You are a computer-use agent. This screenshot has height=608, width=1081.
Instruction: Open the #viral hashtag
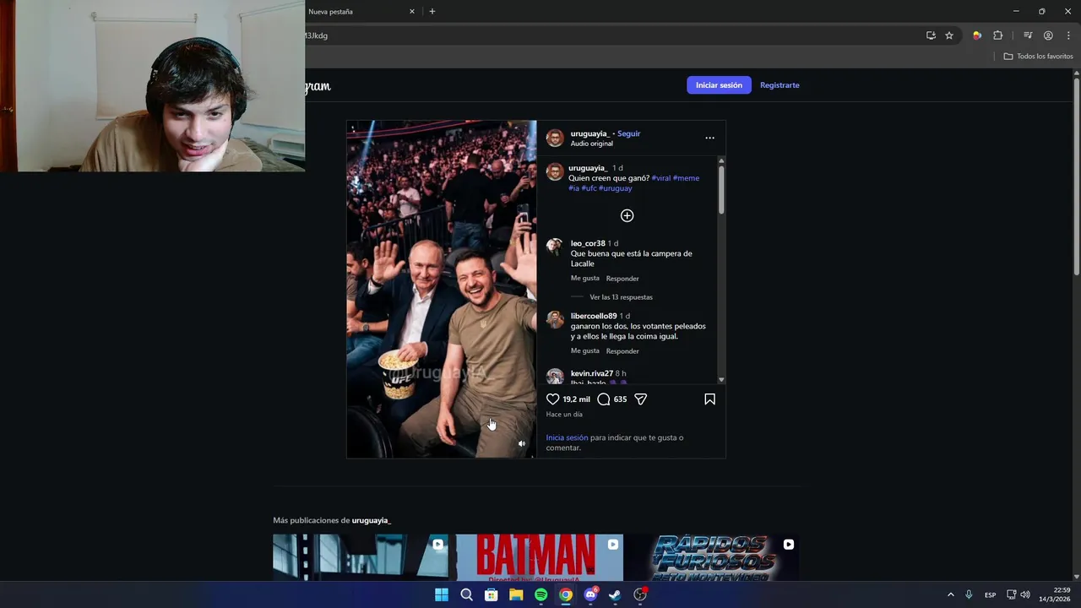pyautogui.click(x=661, y=178)
